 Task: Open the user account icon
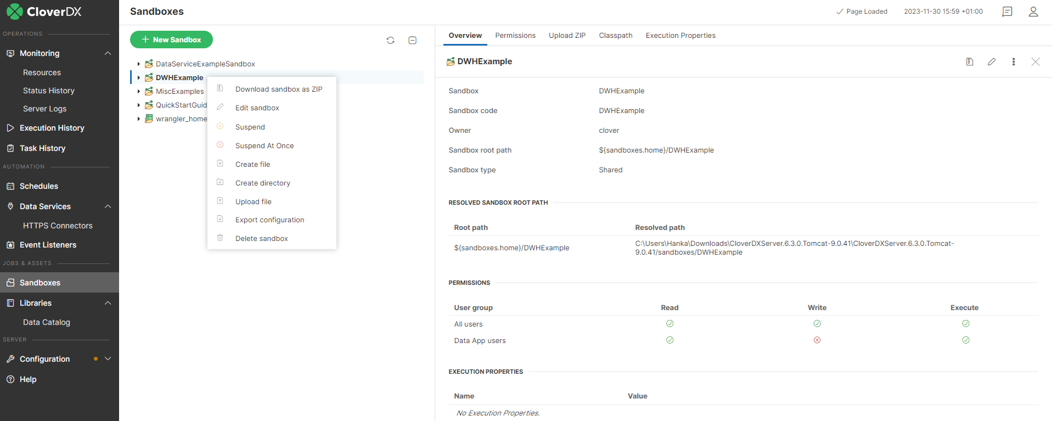click(x=1033, y=12)
